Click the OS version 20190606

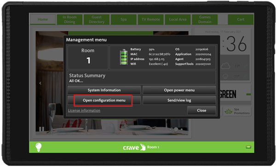coord(202,50)
